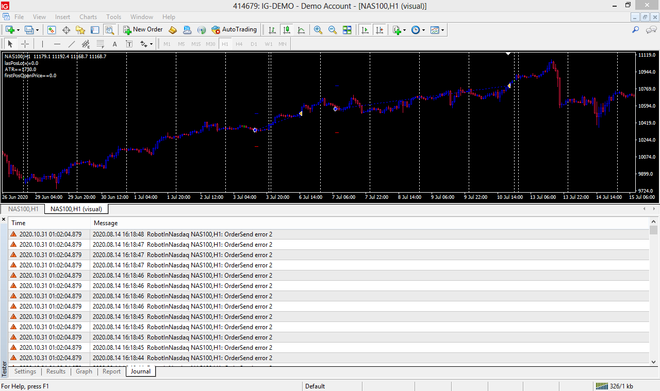Viewport: 660px width, 391px height.
Task: Click the 326/1 kb connection status
Action: [x=615, y=386]
